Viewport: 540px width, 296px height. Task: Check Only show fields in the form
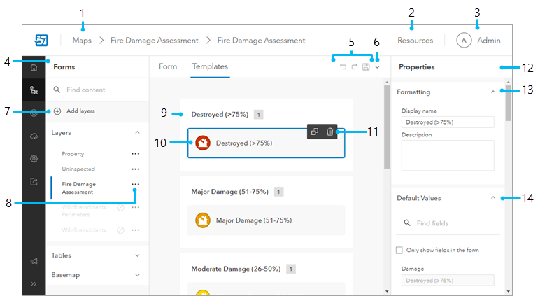[399, 250]
